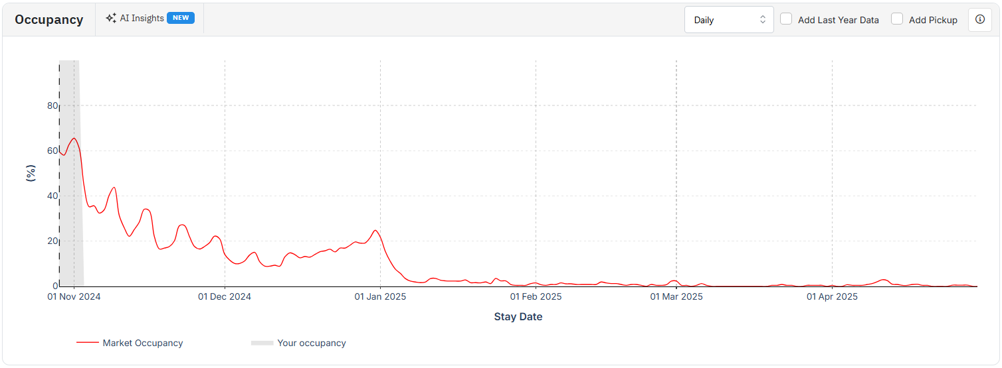Click the 40 y-axis tick label
The height and width of the screenshot is (368, 1002).
[x=51, y=196]
